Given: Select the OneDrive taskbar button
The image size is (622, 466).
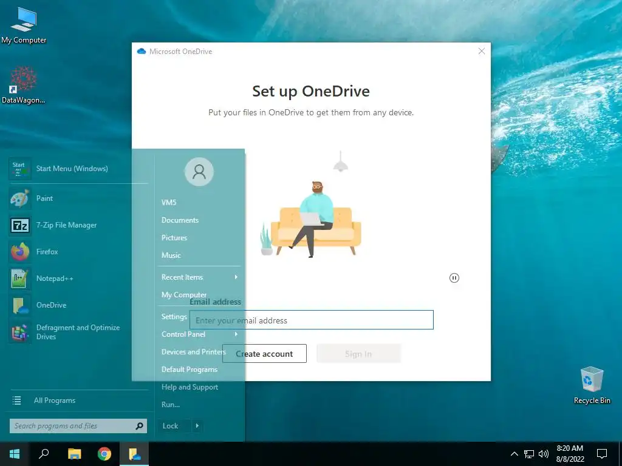Looking at the screenshot, I should pyautogui.click(x=135, y=454).
